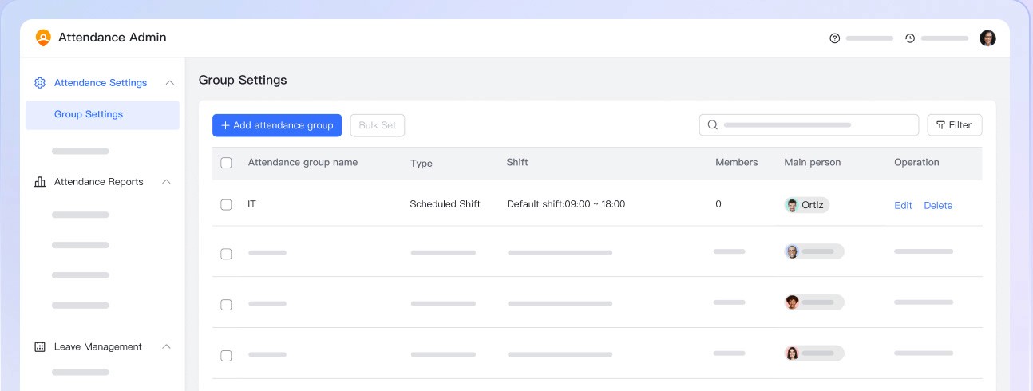Click the Ortiz main person tag
1033x391 pixels.
coord(807,205)
